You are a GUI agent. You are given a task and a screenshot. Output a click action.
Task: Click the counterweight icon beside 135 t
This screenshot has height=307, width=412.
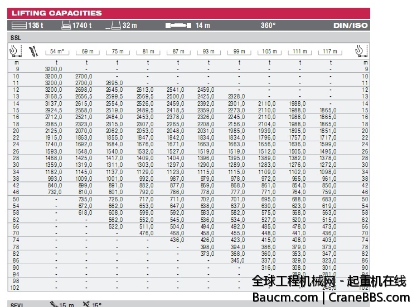[19, 25]
